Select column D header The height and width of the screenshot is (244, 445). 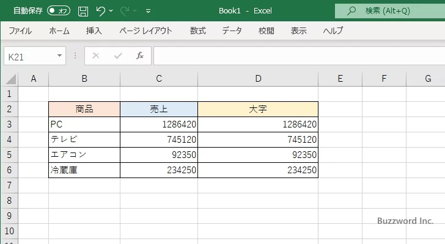[258, 79]
